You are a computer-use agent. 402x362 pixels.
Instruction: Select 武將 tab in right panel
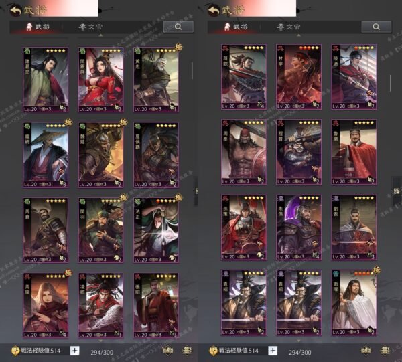click(x=235, y=27)
